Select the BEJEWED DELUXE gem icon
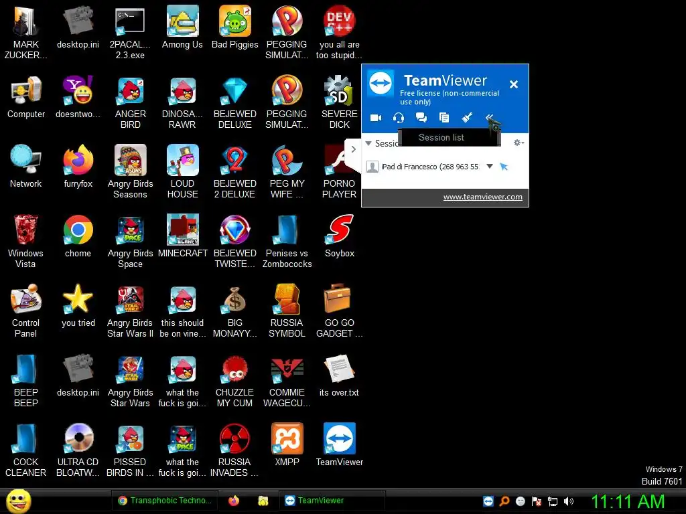The image size is (686, 514). pos(235,102)
